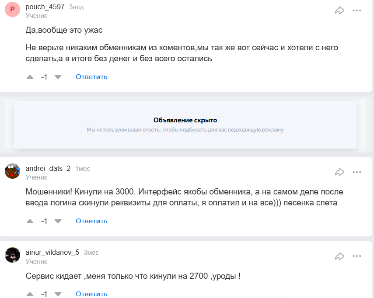The height and width of the screenshot is (298, 374).
Task: Click ainur_vildanov_5's avatar picture
Action: (x=12, y=256)
